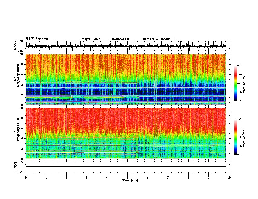Click the '2' tick on the time axis

tap(66, 178)
